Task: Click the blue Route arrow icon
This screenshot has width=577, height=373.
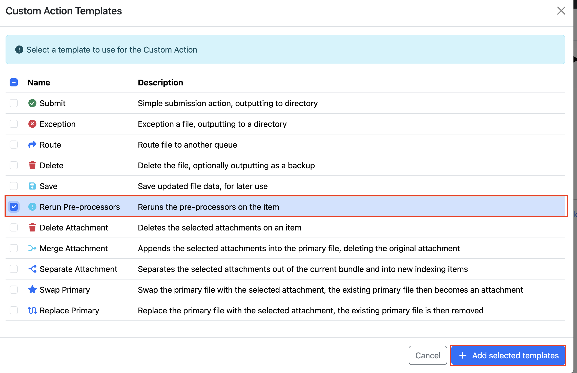Action: coord(32,145)
